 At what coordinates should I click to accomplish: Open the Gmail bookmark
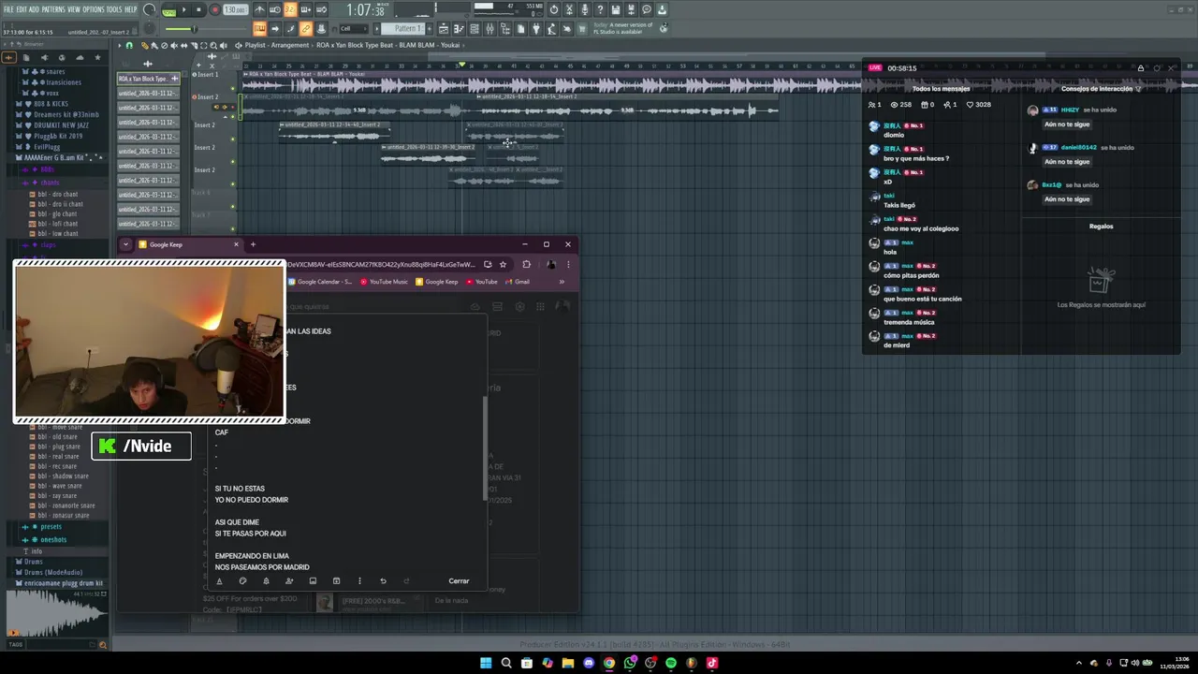coord(518,281)
